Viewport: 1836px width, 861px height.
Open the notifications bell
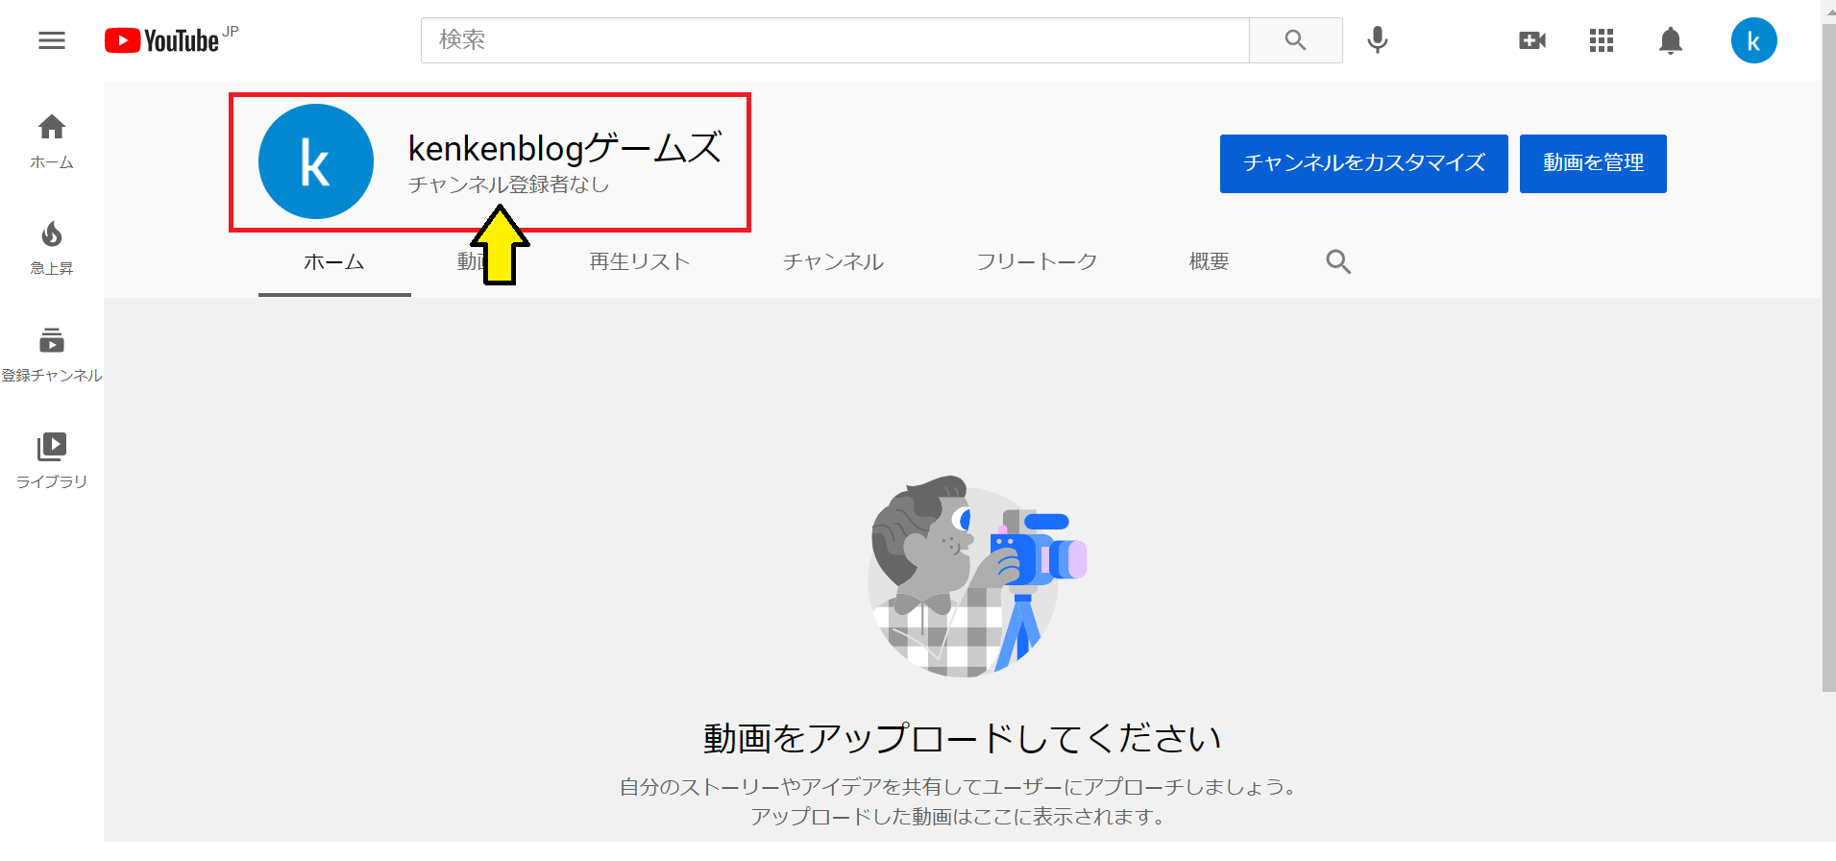click(x=1671, y=40)
